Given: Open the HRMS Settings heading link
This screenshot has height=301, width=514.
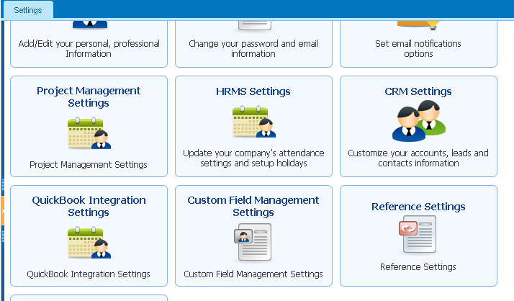Looking at the screenshot, I should [x=253, y=91].
